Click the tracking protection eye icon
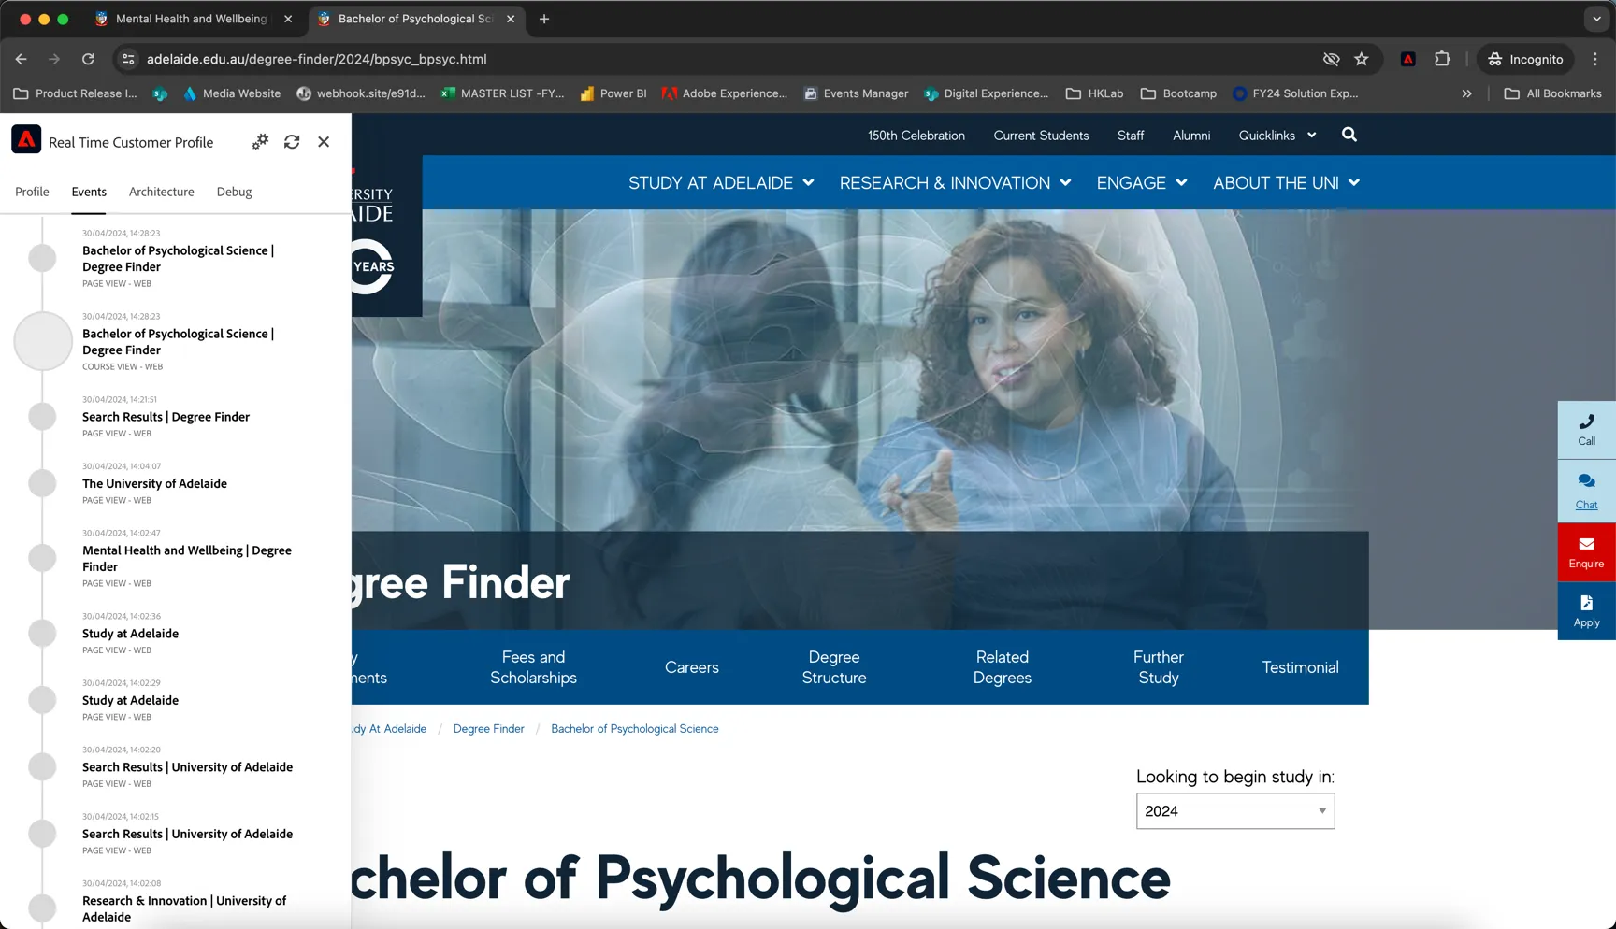 (x=1331, y=59)
